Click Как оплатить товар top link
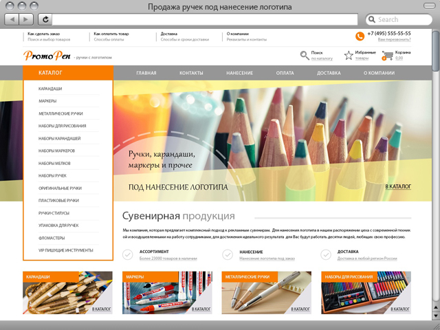The width and height of the screenshot is (440, 330). point(111,34)
